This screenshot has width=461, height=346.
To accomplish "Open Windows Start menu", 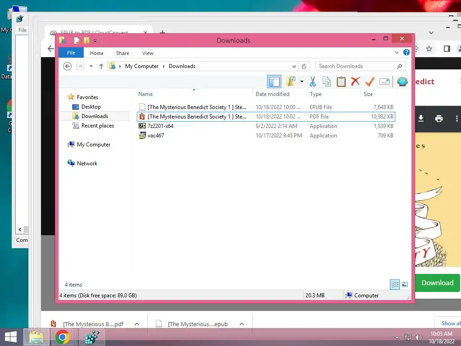I will tap(11, 337).
